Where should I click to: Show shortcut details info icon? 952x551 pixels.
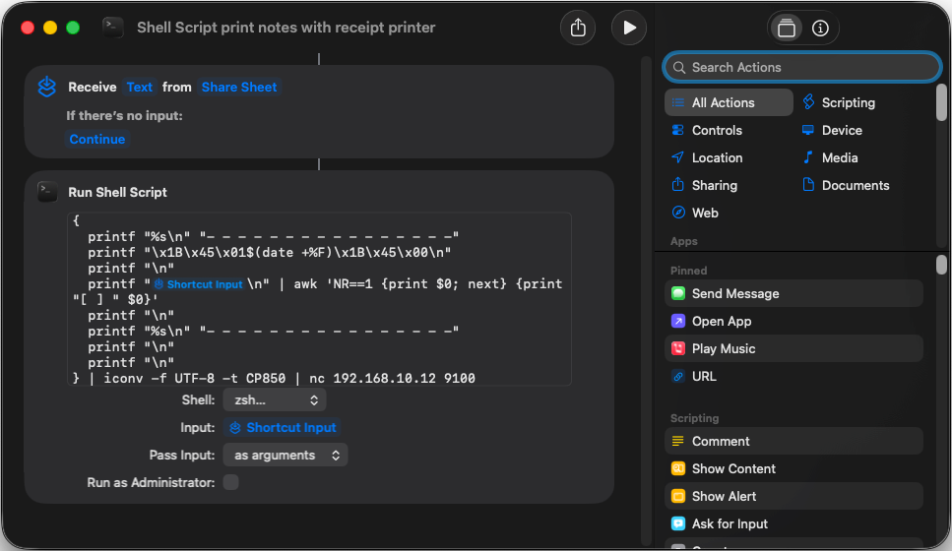[x=820, y=28]
